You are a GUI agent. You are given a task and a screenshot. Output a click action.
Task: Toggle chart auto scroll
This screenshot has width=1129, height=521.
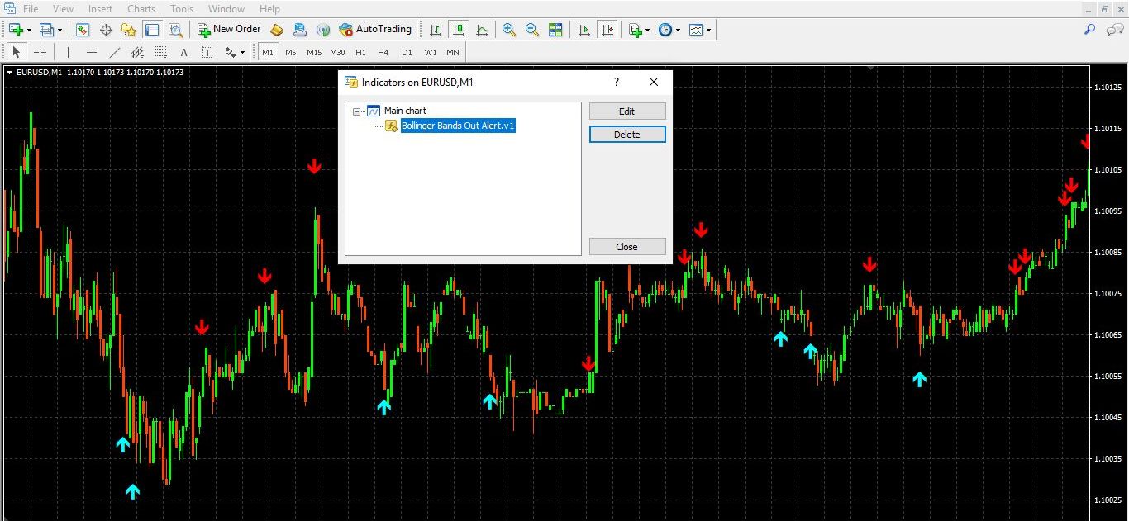coord(585,29)
